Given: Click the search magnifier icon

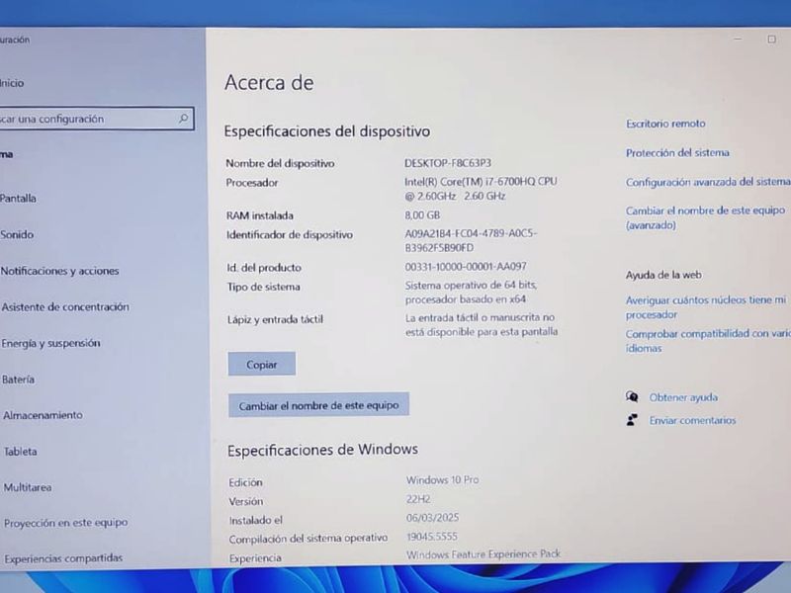Looking at the screenshot, I should tap(183, 118).
